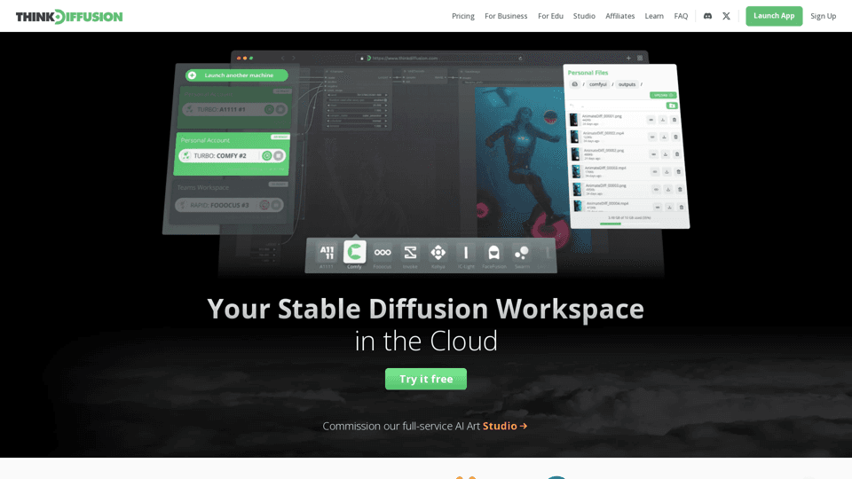Download AnimateDiff_00003.png with its download icon

(x=667, y=189)
